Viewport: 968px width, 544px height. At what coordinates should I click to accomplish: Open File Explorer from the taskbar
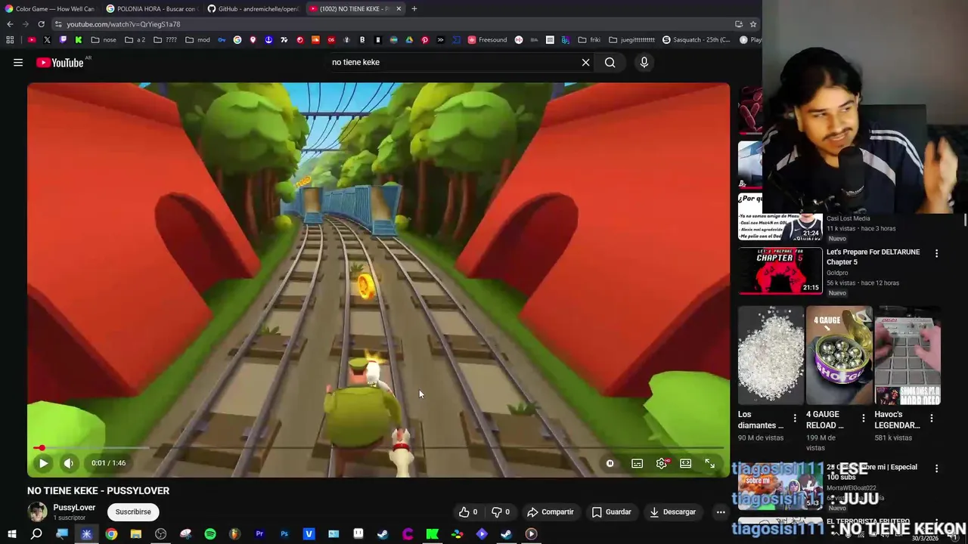click(136, 534)
